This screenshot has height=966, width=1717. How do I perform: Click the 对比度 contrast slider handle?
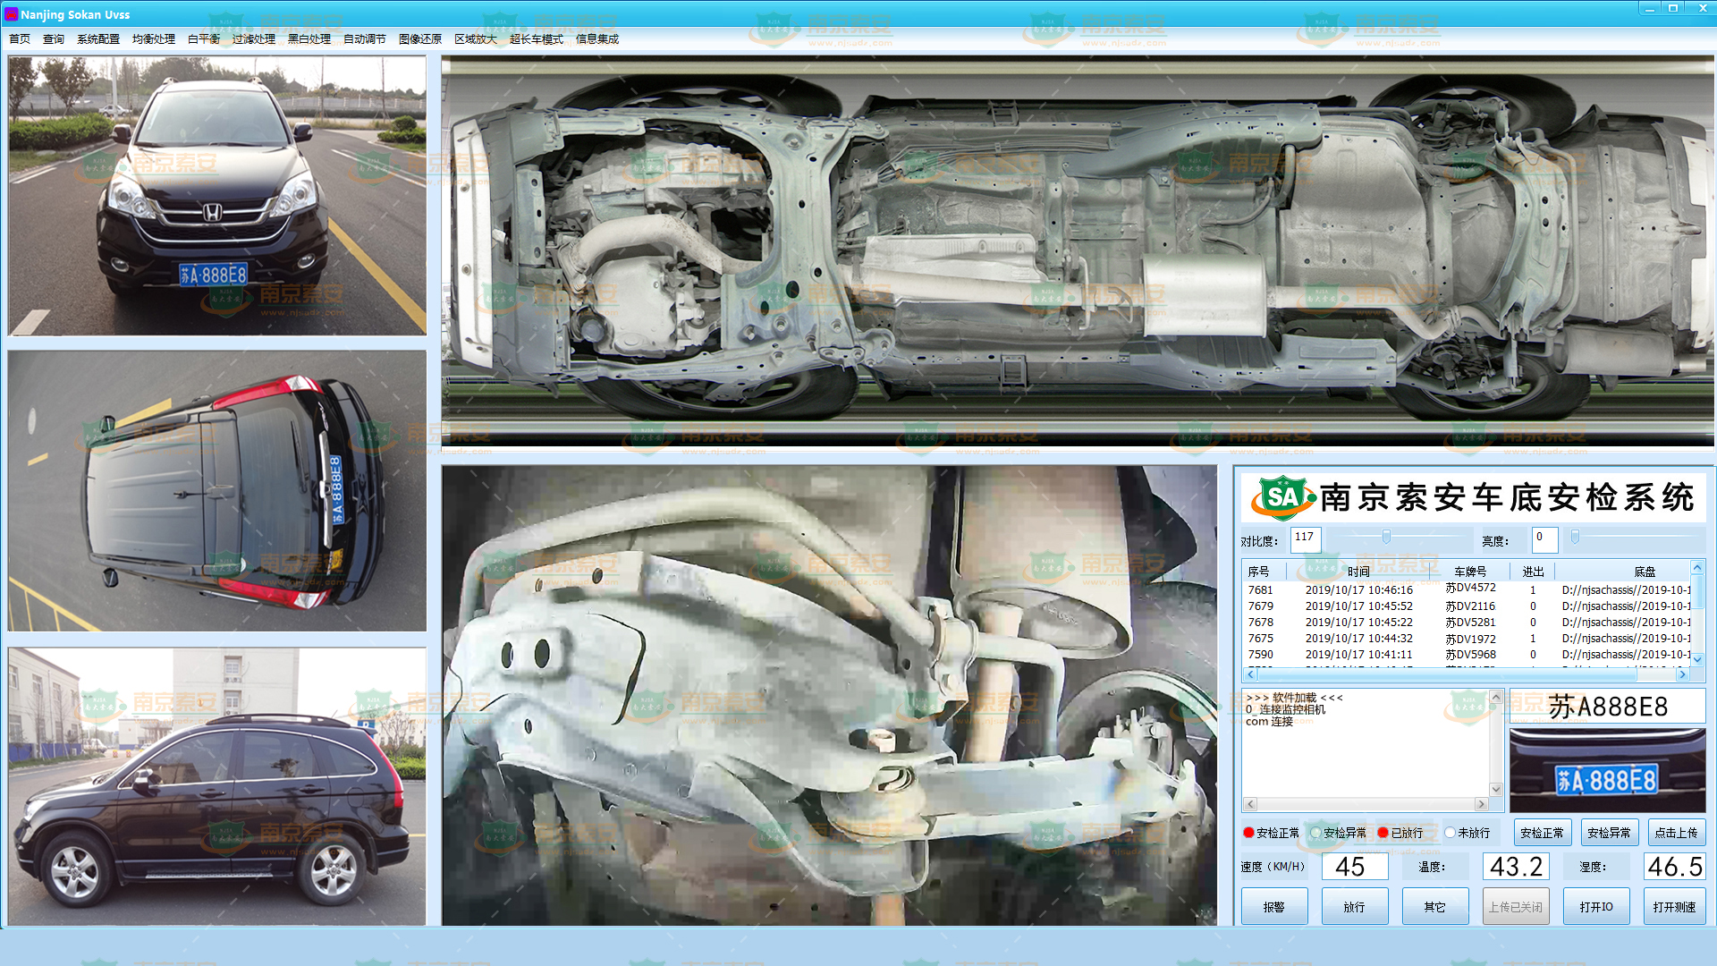point(1386,537)
